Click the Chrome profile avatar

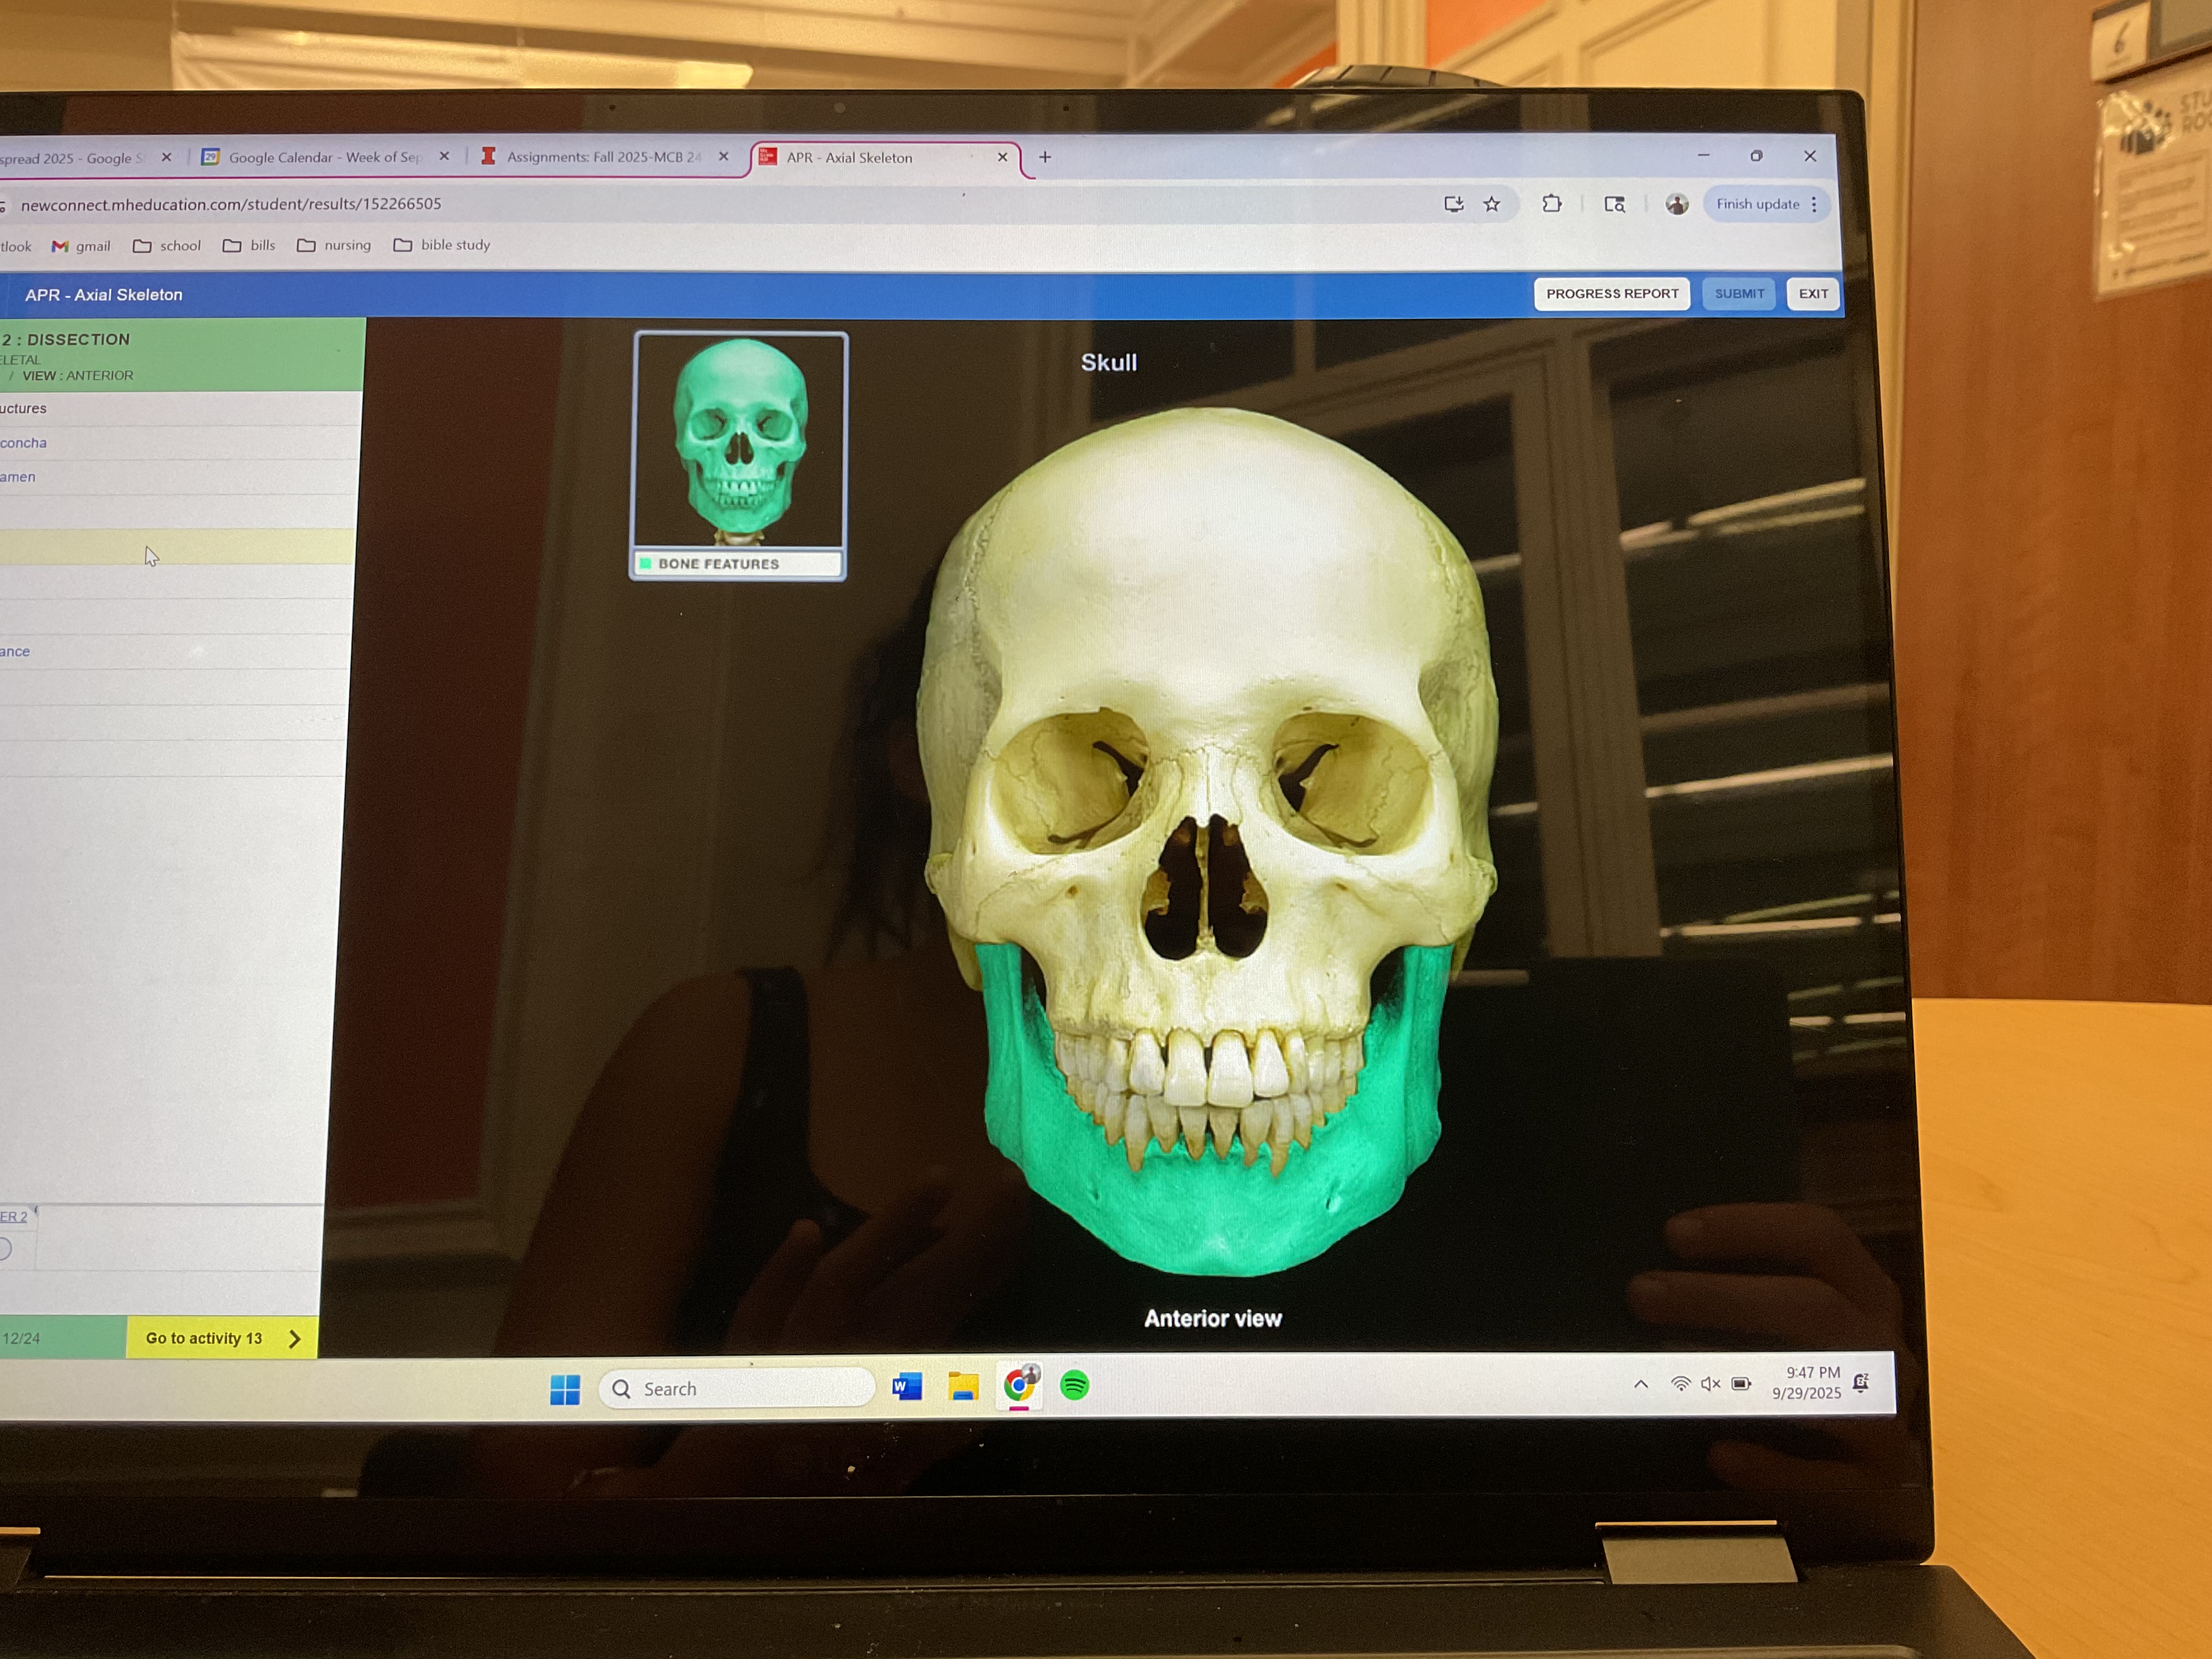[1676, 204]
